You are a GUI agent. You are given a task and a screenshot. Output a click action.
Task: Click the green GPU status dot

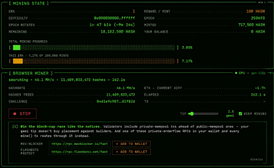[236, 73]
